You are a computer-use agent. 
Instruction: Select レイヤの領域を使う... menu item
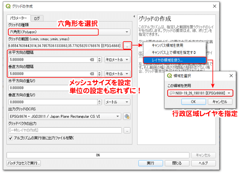click(x=175, y=60)
